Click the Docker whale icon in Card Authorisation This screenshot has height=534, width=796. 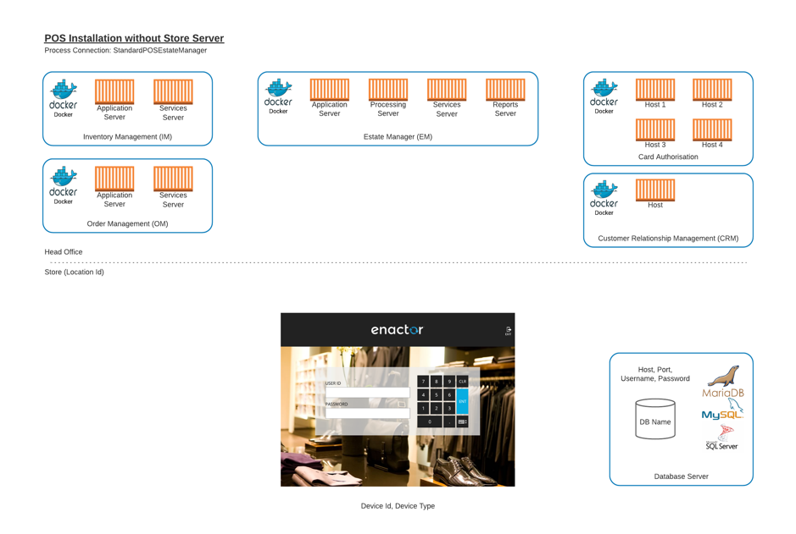pyautogui.click(x=604, y=90)
